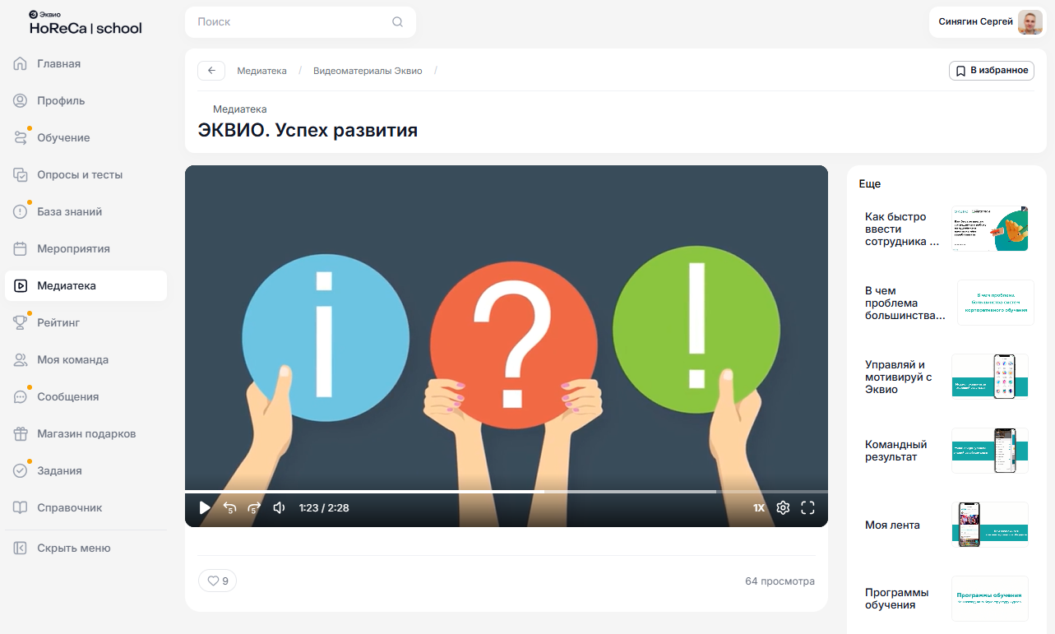
Task: Add video to В избранное
Action: click(x=992, y=71)
